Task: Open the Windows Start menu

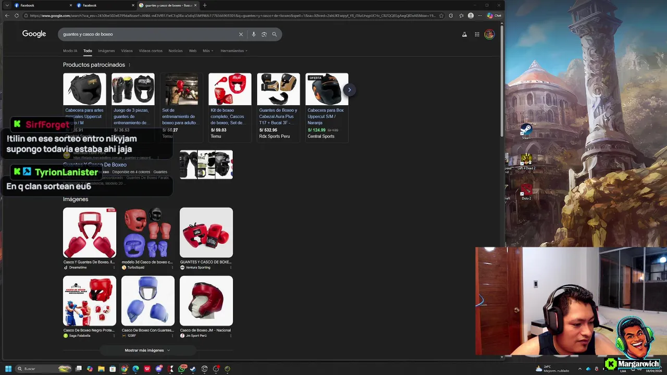Action: click(8, 369)
